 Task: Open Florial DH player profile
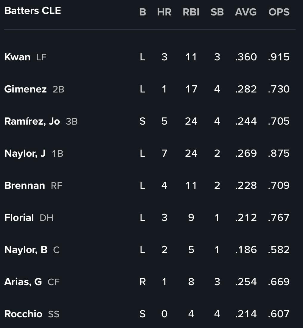coord(19,218)
